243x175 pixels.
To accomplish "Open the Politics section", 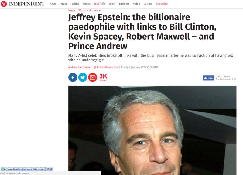I will coord(75,4).
